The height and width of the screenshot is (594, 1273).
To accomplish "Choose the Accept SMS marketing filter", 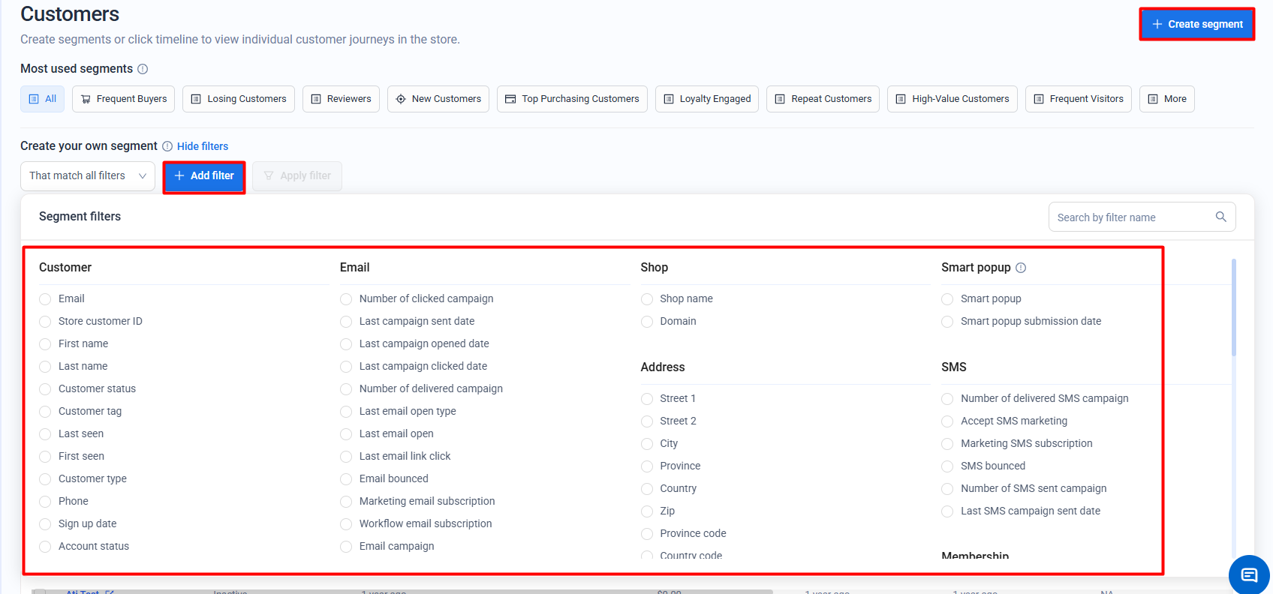I will point(947,421).
